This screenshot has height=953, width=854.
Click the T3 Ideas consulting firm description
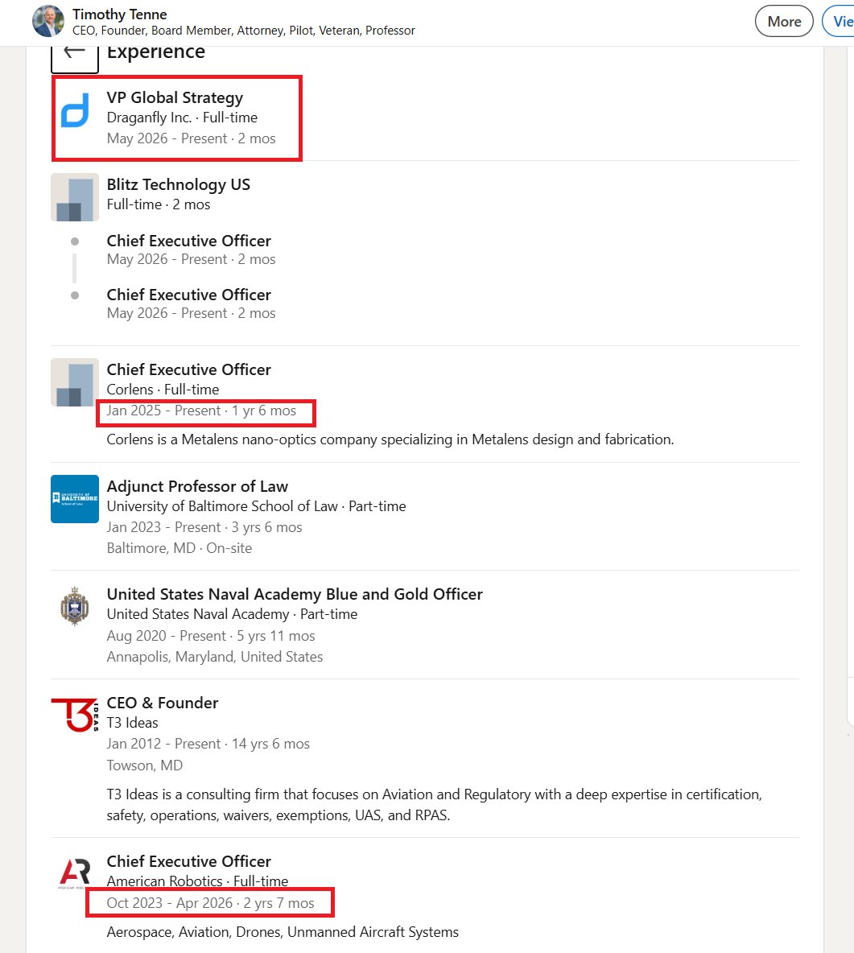point(434,805)
